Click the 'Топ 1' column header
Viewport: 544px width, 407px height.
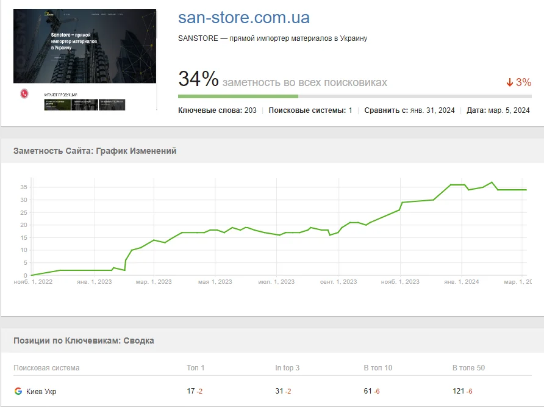click(x=196, y=368)
